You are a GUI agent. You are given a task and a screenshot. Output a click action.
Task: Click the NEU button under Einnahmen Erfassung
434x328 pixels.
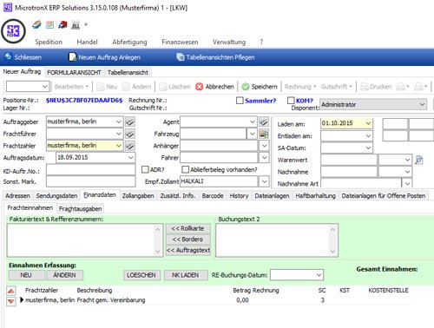pos(26,275)
